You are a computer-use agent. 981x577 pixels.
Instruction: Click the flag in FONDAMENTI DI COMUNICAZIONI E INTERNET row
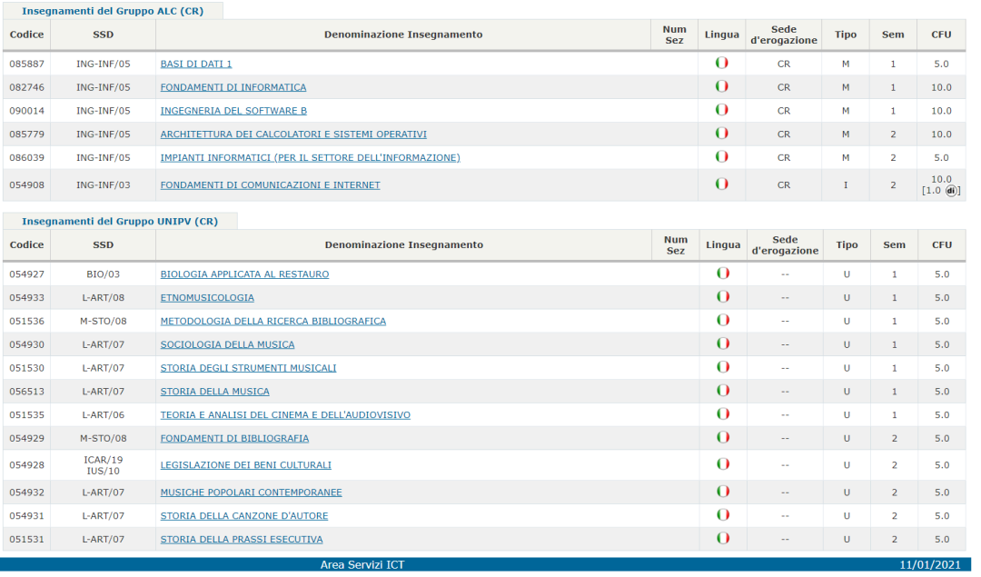pyautogui.click(x=721, y=184)
